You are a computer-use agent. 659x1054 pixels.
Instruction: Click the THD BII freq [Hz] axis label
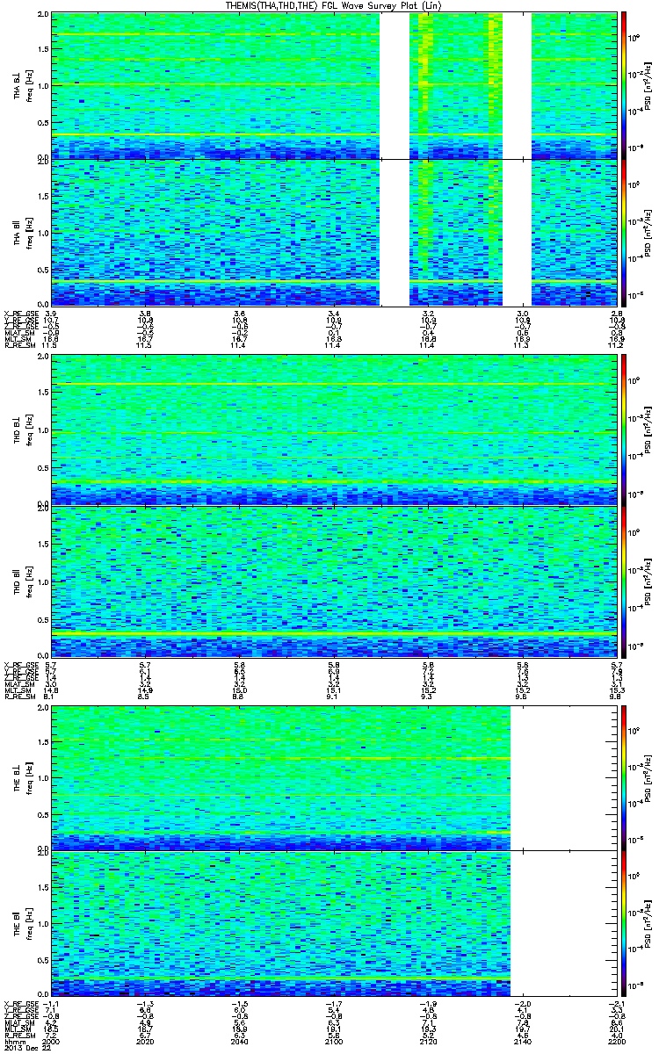click(x=22, y=581)
